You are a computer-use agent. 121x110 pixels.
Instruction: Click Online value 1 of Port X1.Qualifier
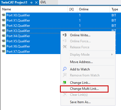click(80, 20)
